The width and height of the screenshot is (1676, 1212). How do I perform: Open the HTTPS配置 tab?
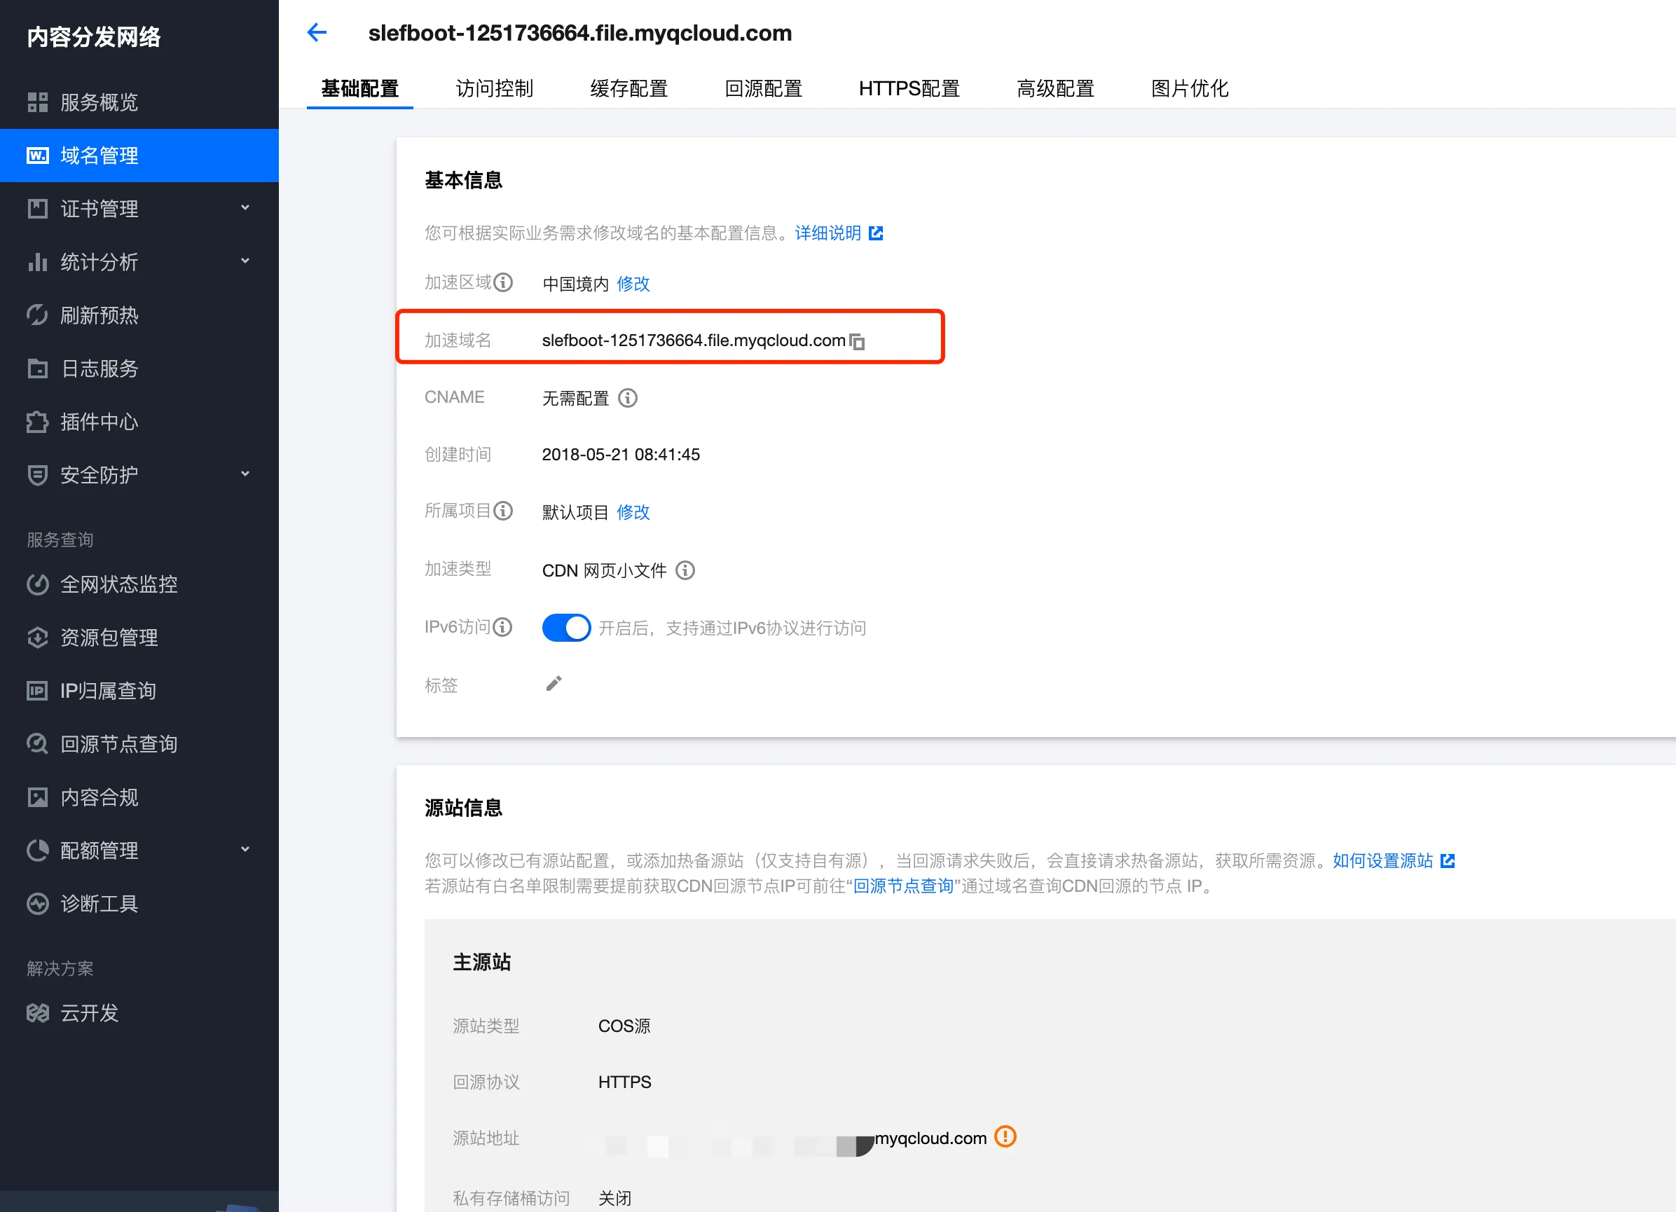[x=908, y=89]
